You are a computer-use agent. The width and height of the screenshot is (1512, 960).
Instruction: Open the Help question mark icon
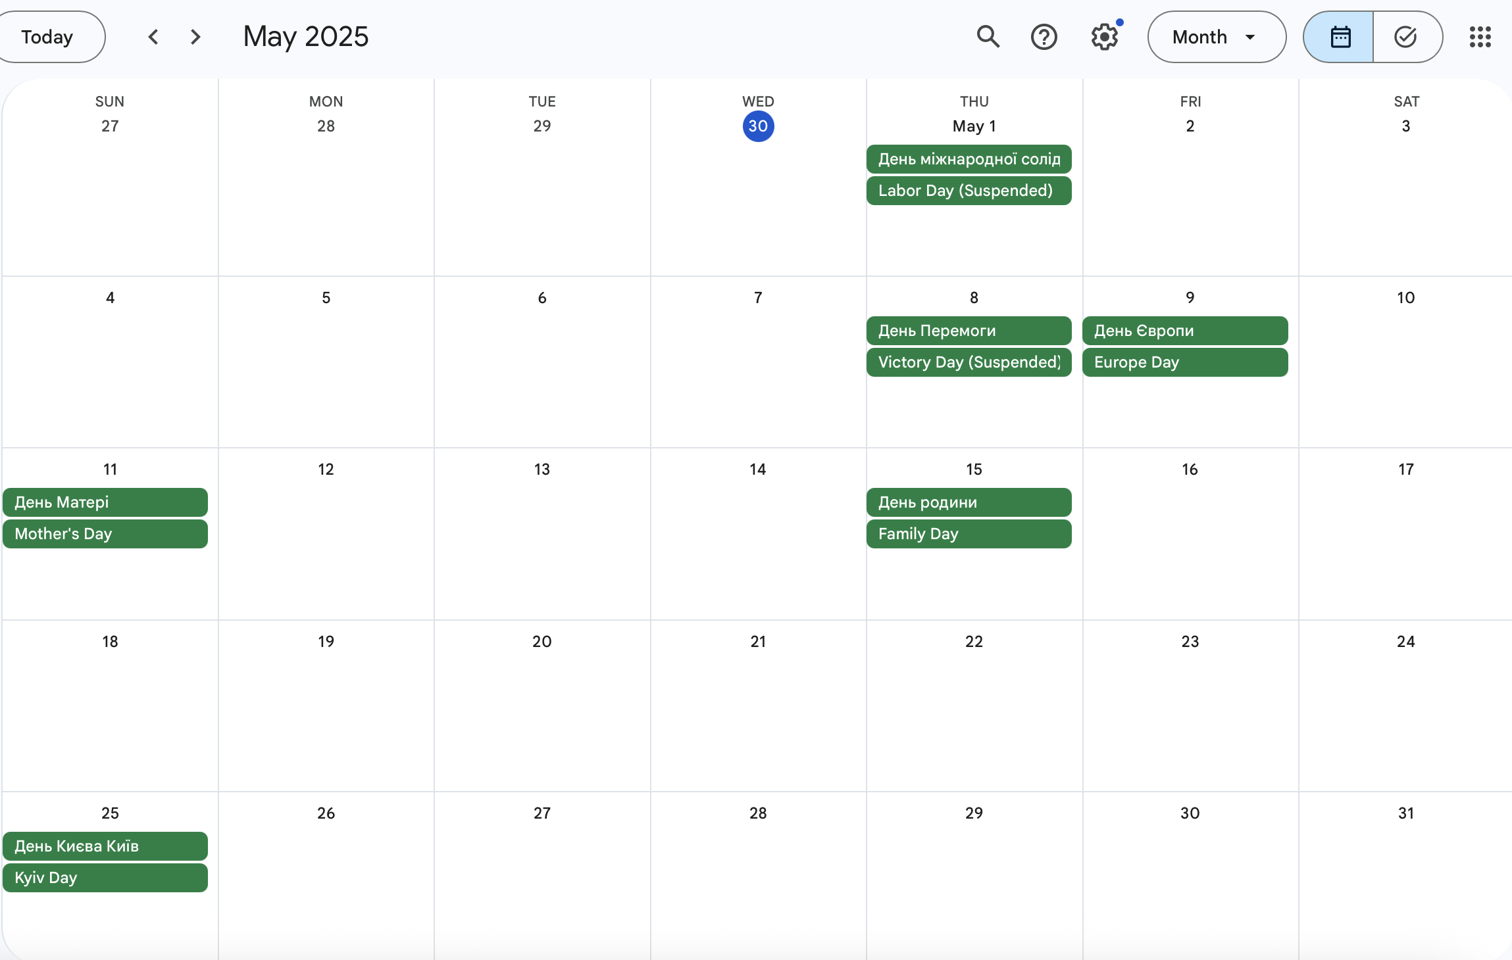[x=1044, y=37]
